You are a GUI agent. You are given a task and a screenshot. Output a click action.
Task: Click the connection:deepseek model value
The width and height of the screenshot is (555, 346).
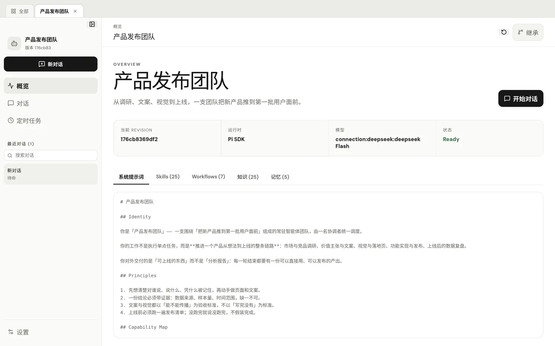pos(378,143)
